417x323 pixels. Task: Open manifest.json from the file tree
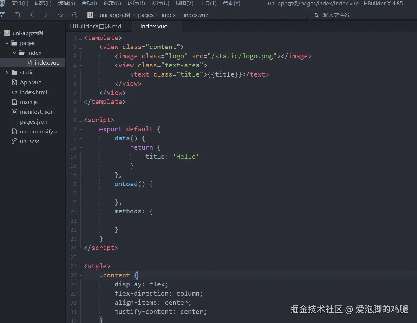pyautogui.click(x=37, y=112)
